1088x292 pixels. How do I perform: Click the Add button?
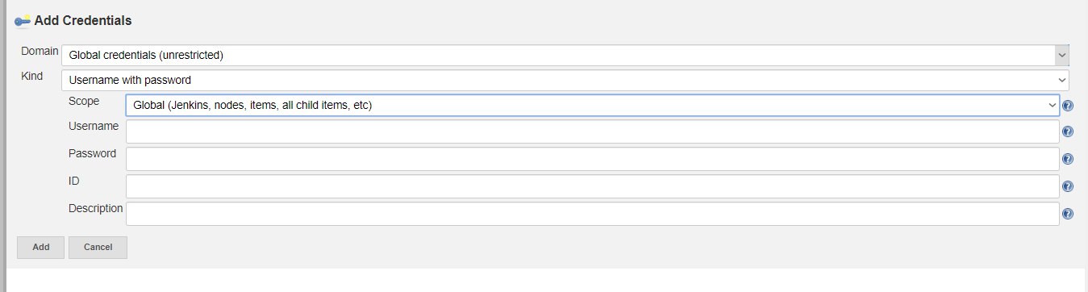[40, 247]
